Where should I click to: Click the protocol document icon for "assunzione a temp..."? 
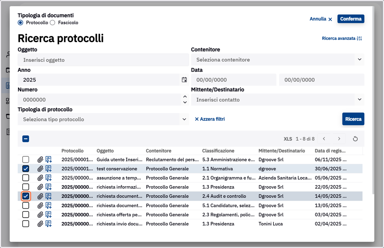(x=49, y=178)
